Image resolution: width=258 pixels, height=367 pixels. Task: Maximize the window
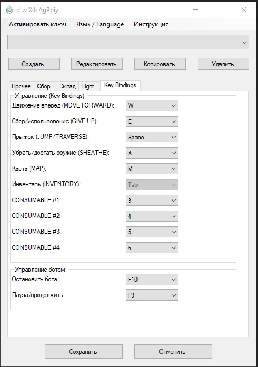pos(219,9)
